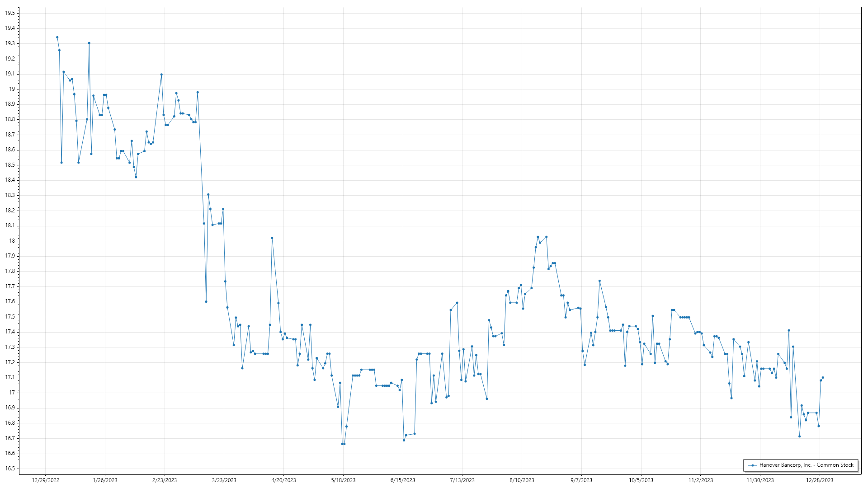The width and height of the screenshot is (868, 488).
Task: Click the 12/29/2022 x-axis date label
Action: 46,480
